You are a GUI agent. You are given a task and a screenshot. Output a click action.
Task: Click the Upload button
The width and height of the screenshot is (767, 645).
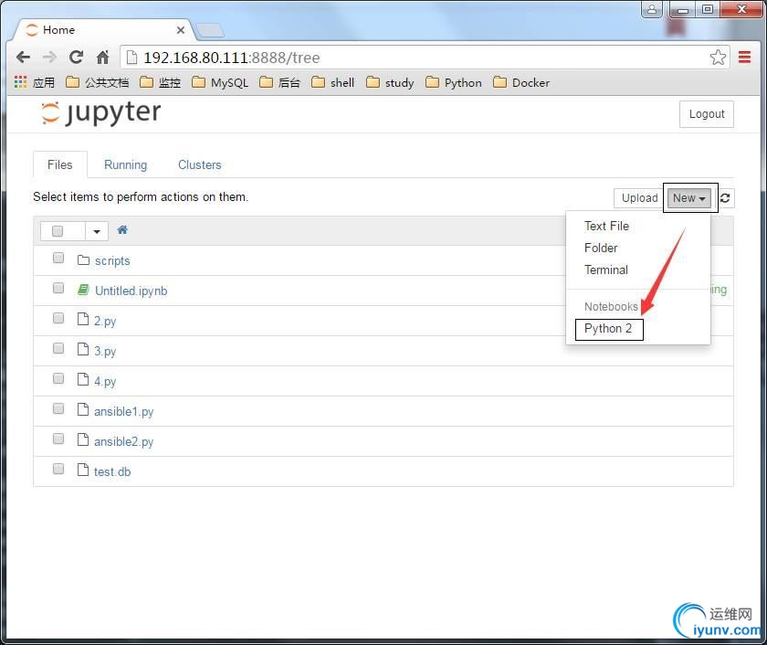pyautogui.click(x=639, y=197)
